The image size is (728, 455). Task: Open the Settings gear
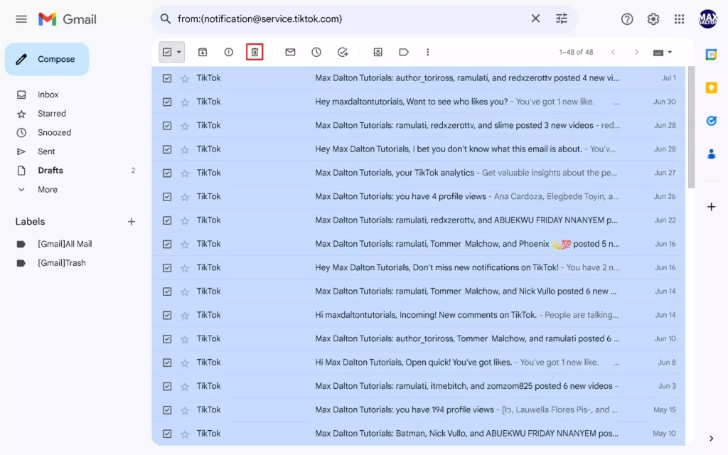click(653, 19)
